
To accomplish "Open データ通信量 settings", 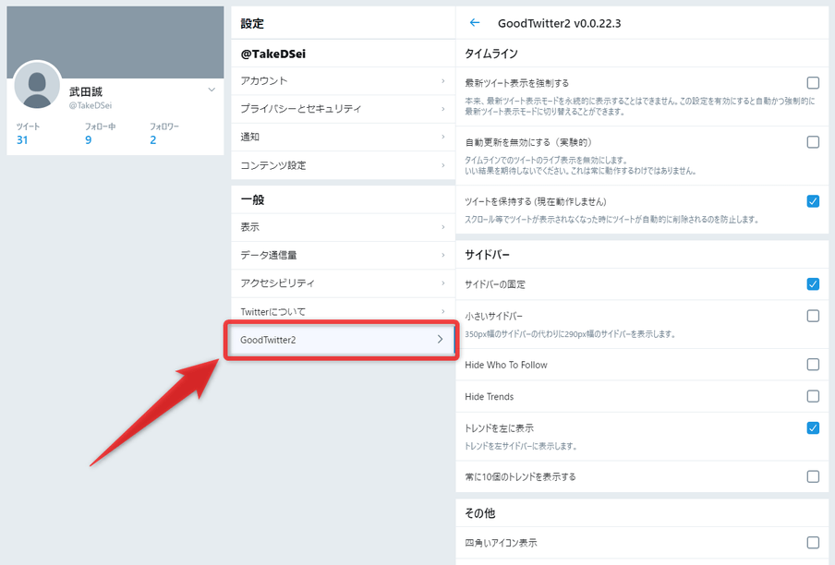I will tap(343, 256).
